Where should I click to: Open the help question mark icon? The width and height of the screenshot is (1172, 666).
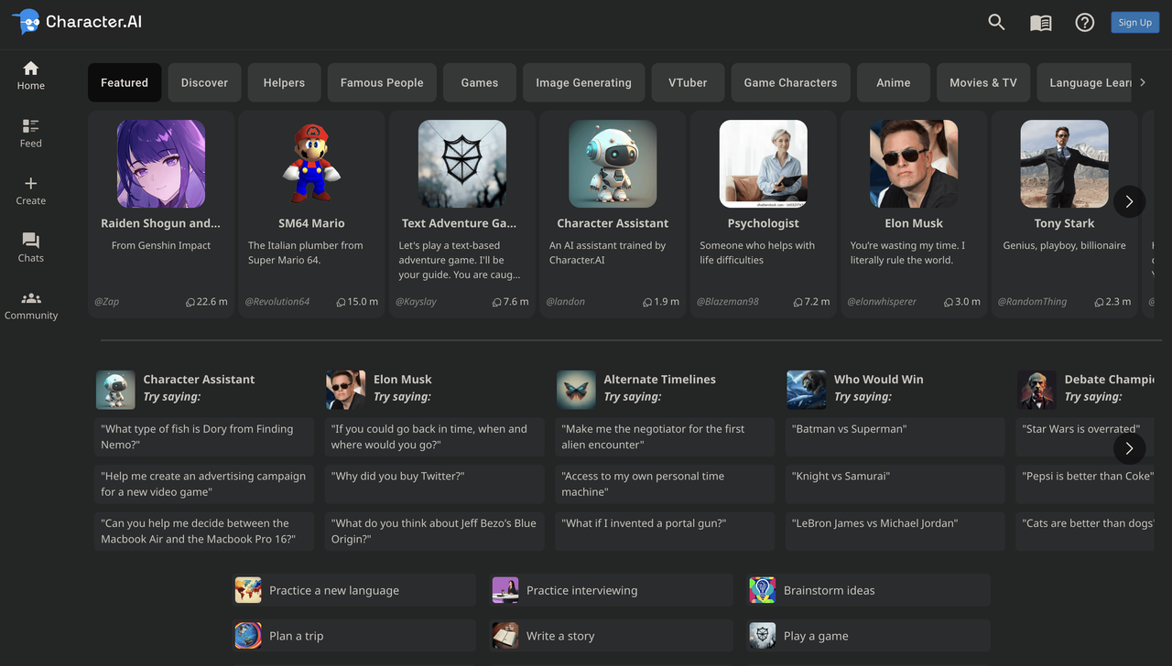tap(1084, 23)
